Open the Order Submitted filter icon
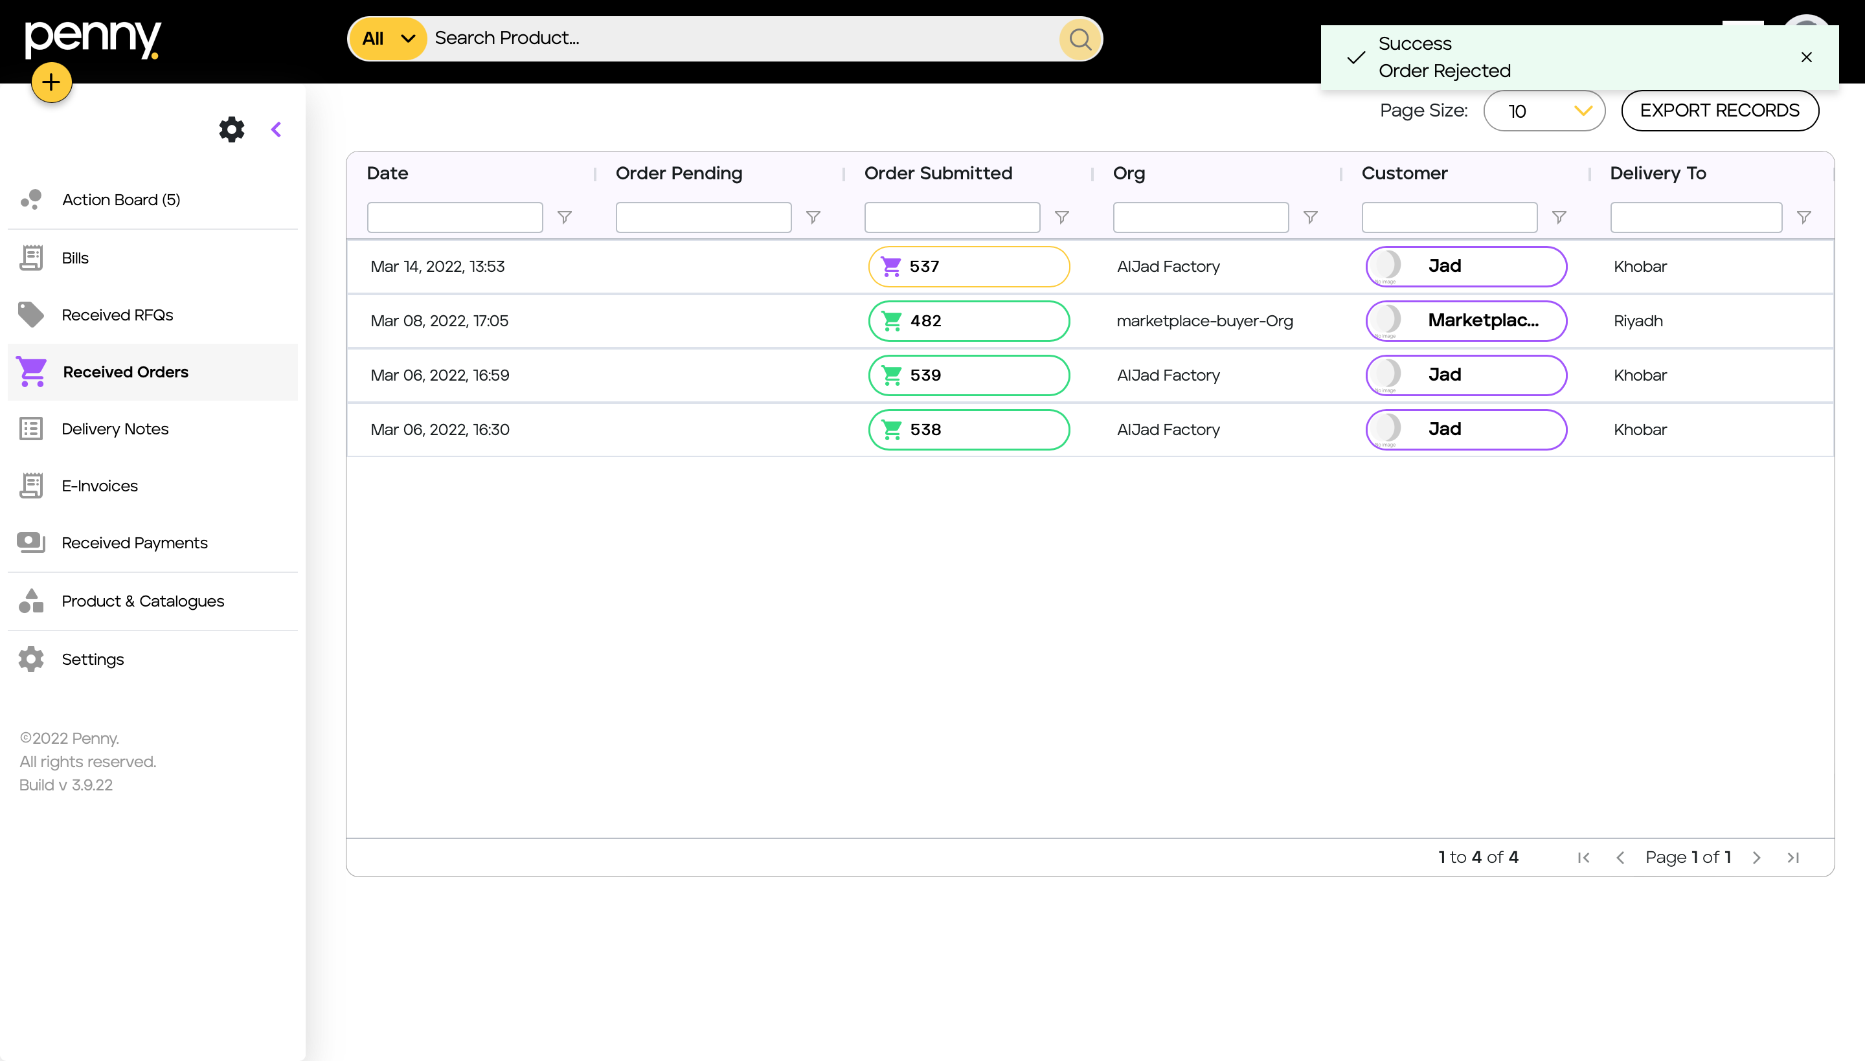Image resolution: width=1865 pixels, height=1061 pixels. [x=1062, y=217]
